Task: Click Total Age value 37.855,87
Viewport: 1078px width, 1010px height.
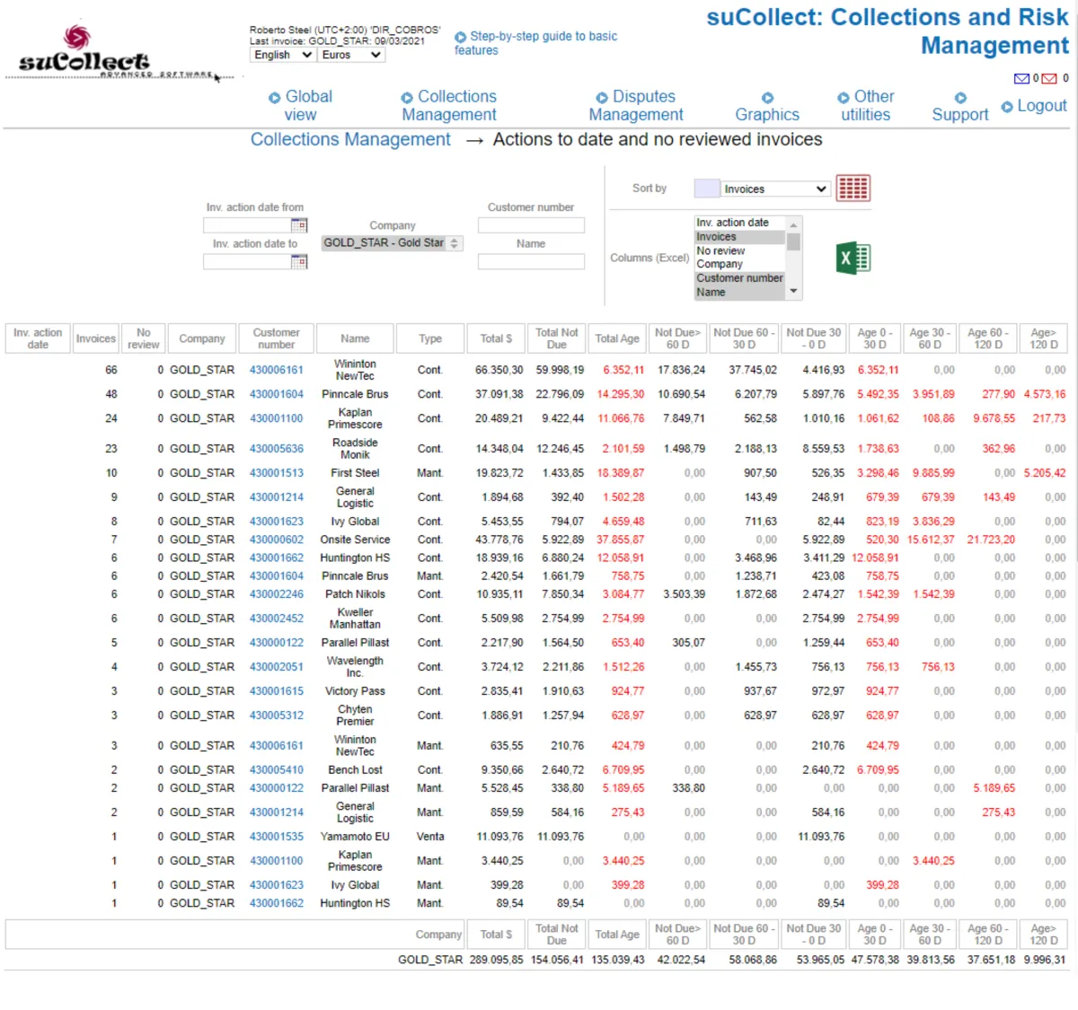Action: tap(621, 540)
